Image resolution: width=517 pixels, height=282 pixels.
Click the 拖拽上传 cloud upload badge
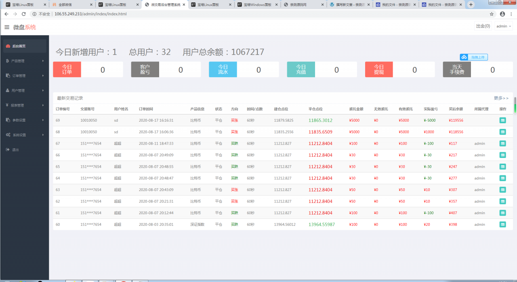(474, 57)
